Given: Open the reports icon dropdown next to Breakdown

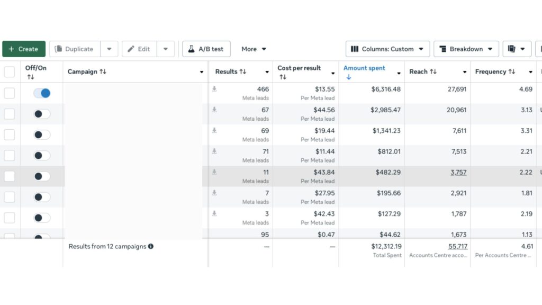Looking at the screenshot, I should click(x=517, y=49).
